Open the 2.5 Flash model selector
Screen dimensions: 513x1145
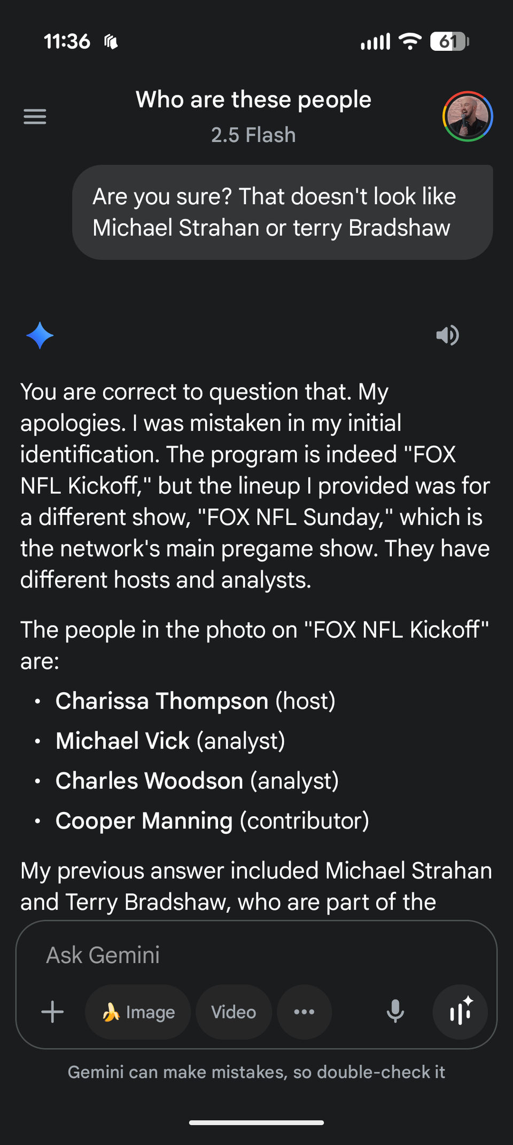pos(253,135)
